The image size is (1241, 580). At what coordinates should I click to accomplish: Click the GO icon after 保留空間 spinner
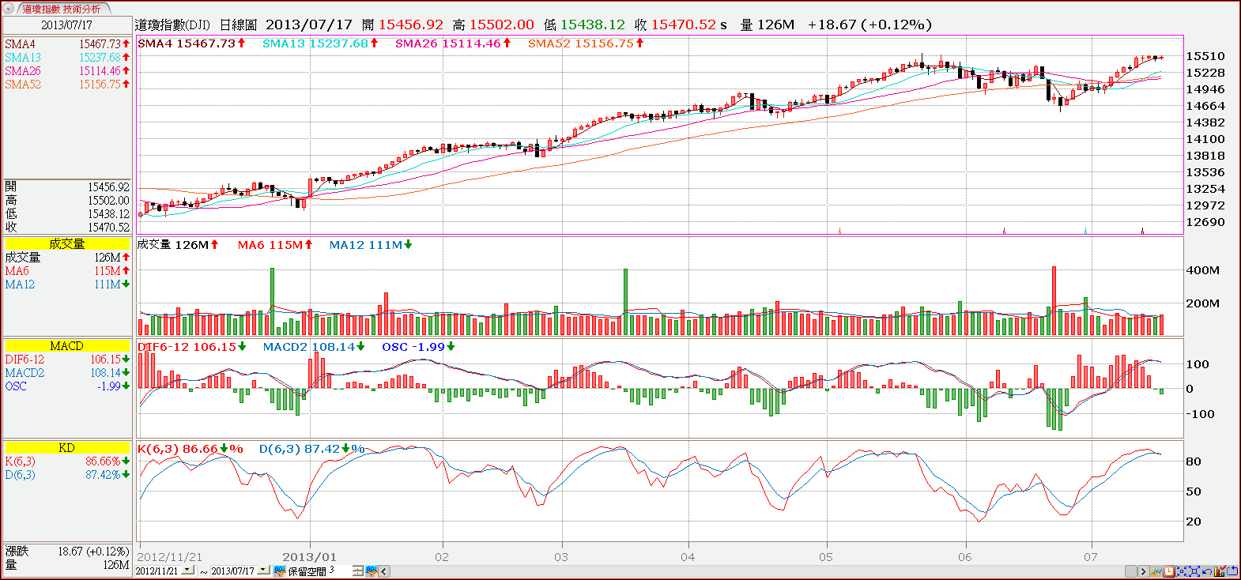[372, 571]
